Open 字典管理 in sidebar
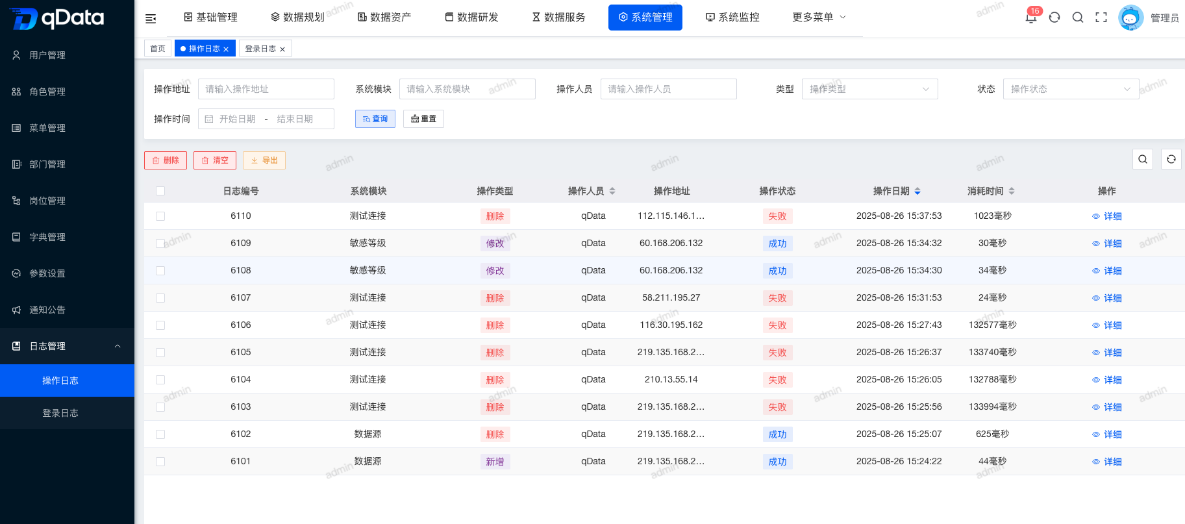 coord(67,237)
